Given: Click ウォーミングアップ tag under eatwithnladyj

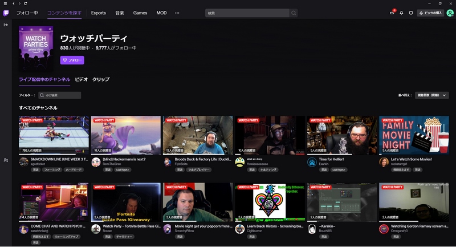Looking at the screenshot, I should (x=66, y=237).
